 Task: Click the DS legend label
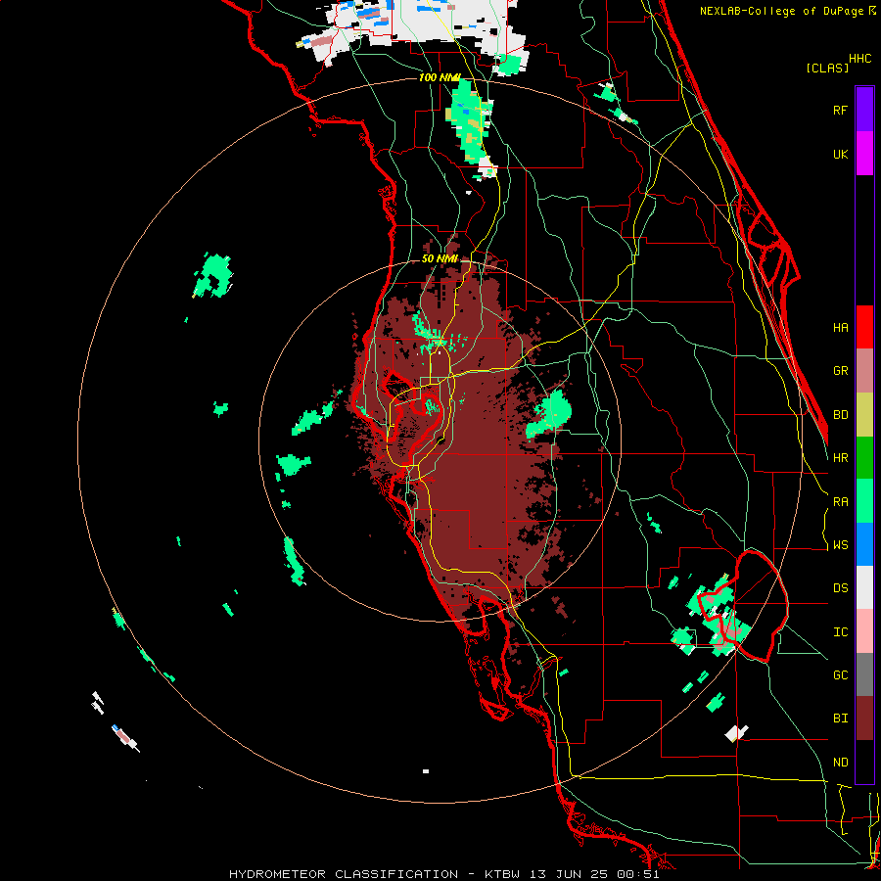tap(840, 588)
